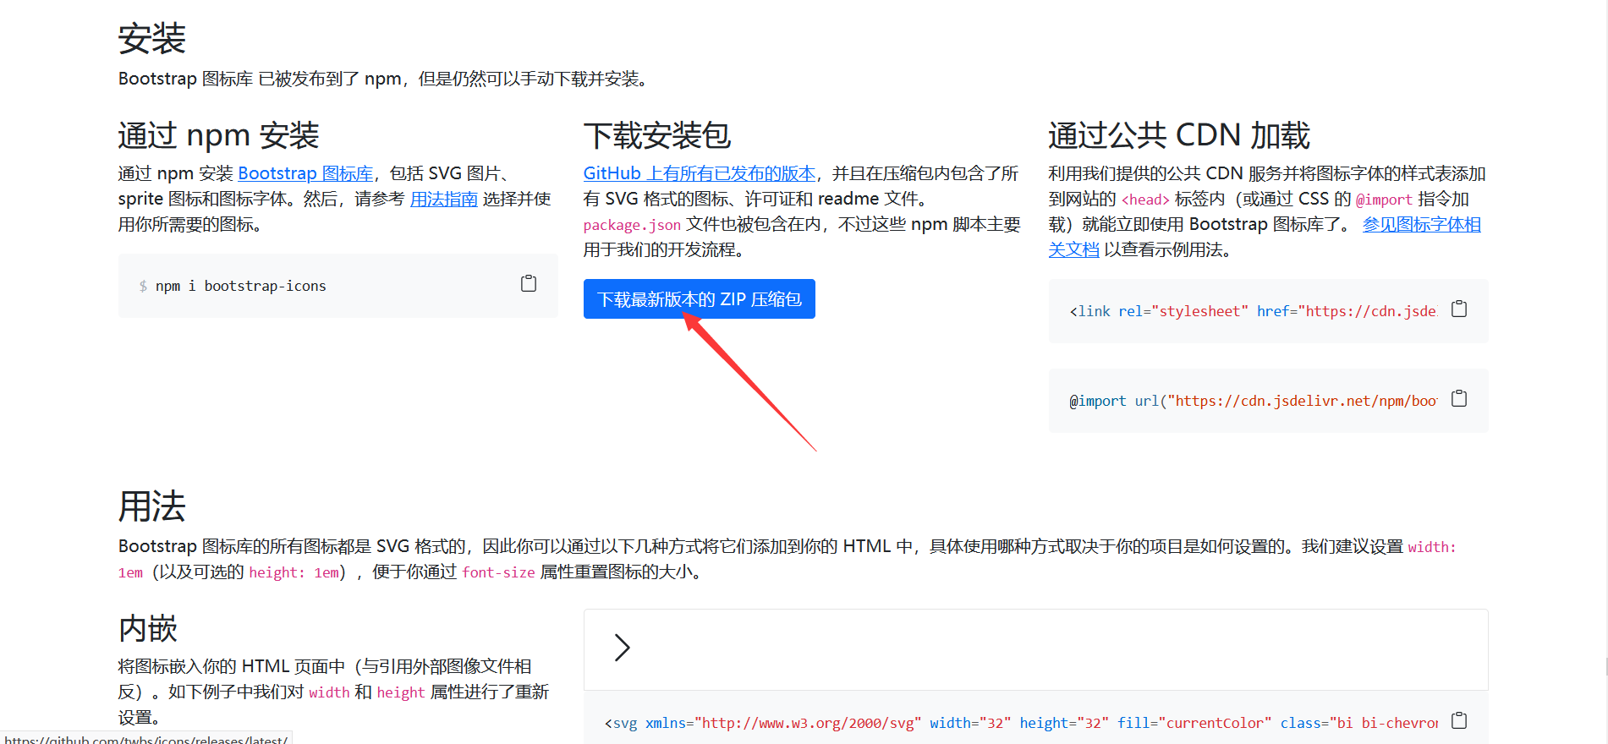Click the npm i bootstrap-icons code text
The width and height of the screenshot is (1608, 744).
[241, 286]
